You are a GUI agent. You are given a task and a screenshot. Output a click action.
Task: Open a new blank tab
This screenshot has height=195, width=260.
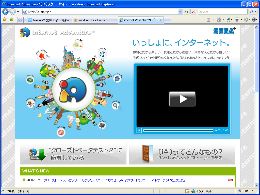167,20
